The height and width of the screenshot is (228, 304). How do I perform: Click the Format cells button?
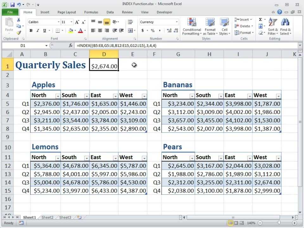pyautogui.click(x=244, y=33)
